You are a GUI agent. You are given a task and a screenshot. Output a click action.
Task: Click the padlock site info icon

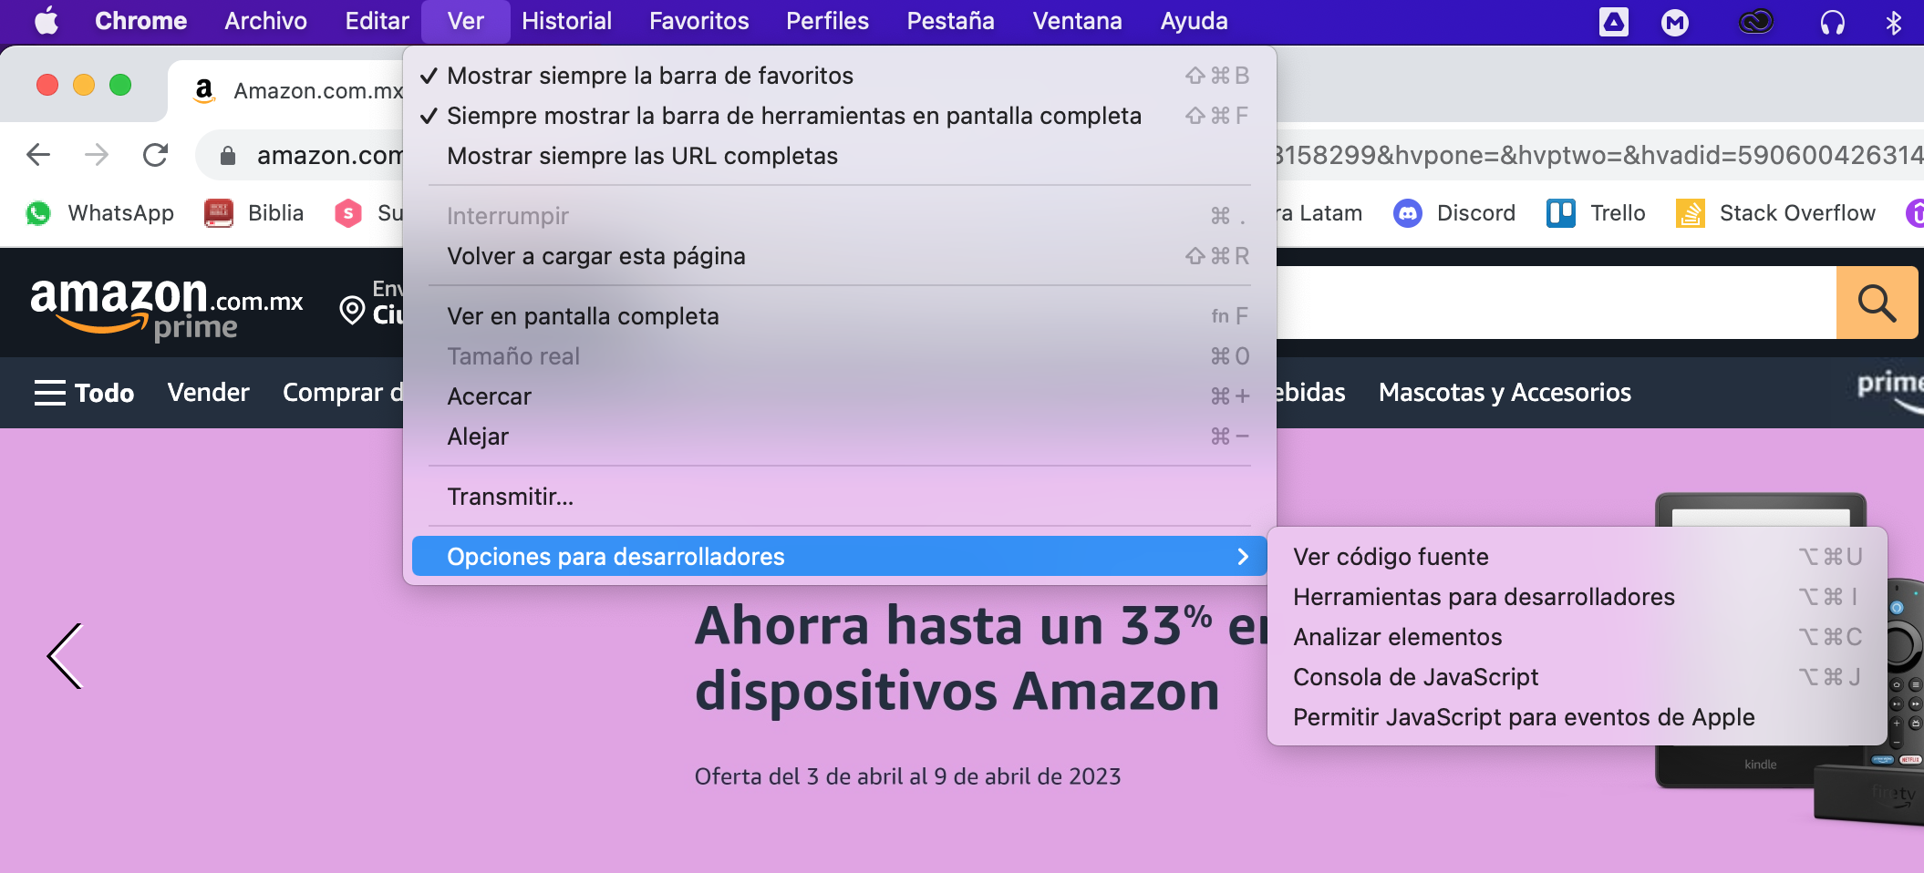click(x=228, y=156)
